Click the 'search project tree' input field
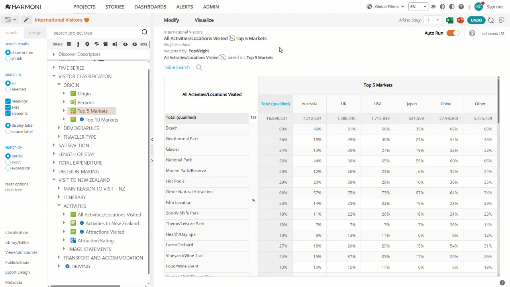This screenshot has height=287, width=510. coord(96,33)
